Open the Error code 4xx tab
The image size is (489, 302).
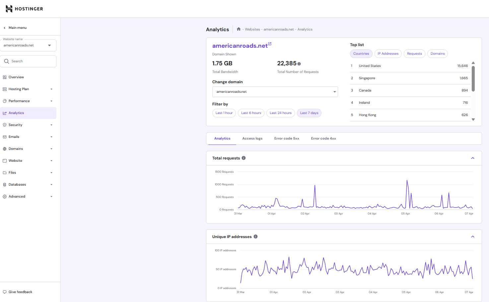click(323, 139)
